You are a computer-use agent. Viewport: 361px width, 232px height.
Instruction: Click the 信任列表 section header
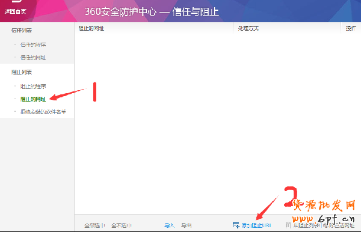tap(22, 30)
